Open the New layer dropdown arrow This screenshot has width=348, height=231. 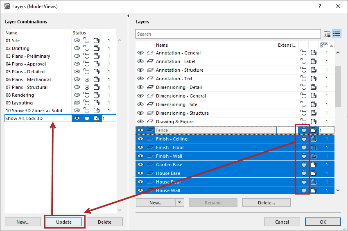pyautogui.click(x=180, y=203)
